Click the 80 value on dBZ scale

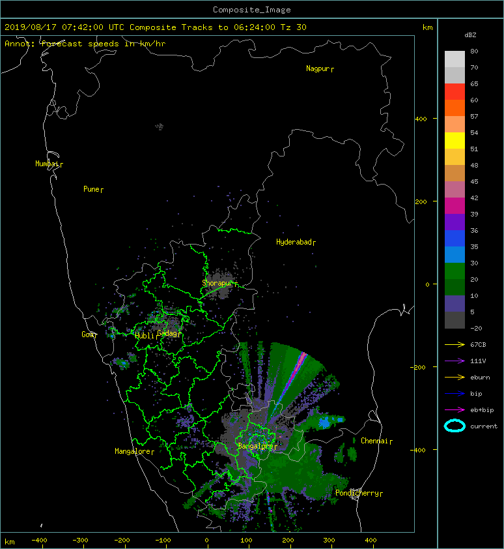tap(474, 51)
